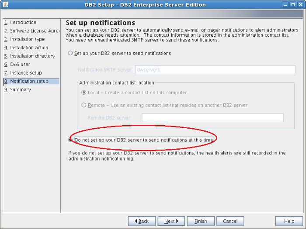
Task: Cancel the DB2 setup
Action: point(230,221)
